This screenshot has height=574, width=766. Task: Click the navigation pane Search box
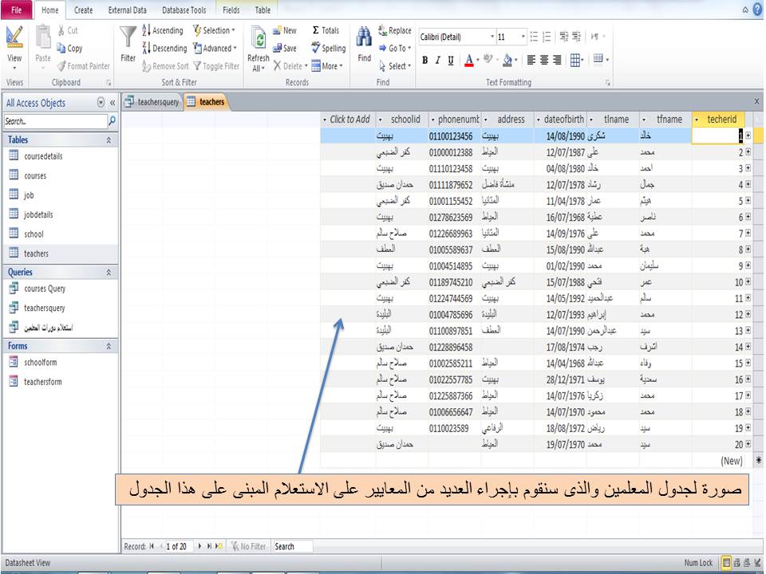[55, 121]
